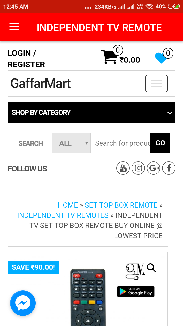
Task: Go to Login / Register
Action: tap(26, 59)
